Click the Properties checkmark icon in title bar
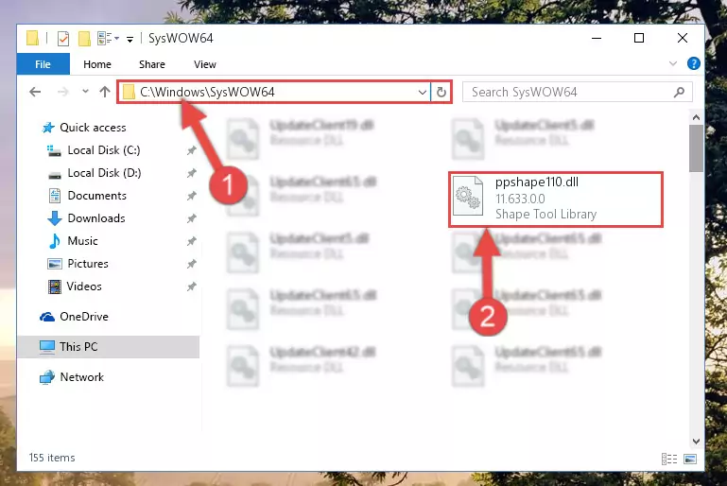This screenshot has height=486, width=727. [63, 39]
